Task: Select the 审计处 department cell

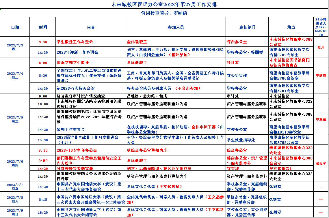Action: tap(247, 96)
